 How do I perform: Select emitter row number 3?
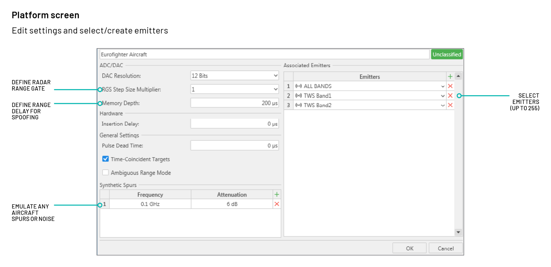coord(288,105)
